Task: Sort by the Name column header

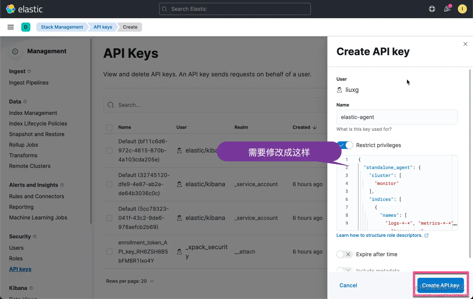Action: coord(125,127)
